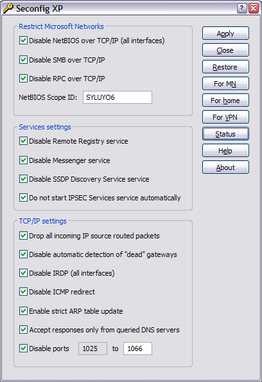This screenshot has width=262, height=382.
Task: Apply the For home preset
Action: [x=225, y=100]
